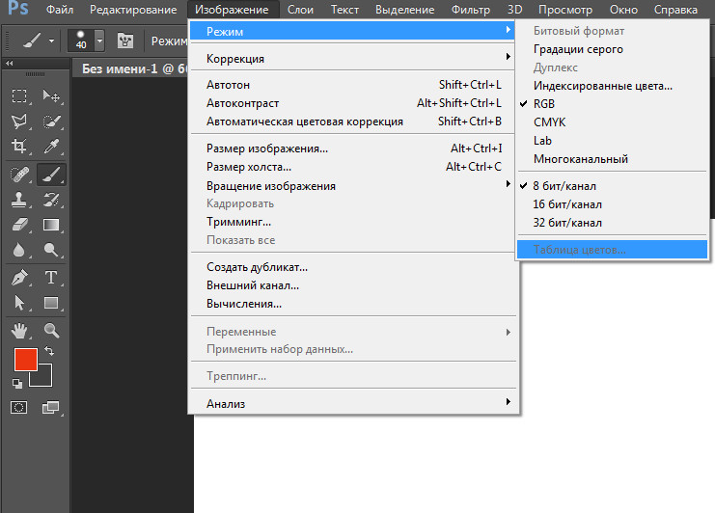
Task: Select the Move tool
Action: (51, 95)
